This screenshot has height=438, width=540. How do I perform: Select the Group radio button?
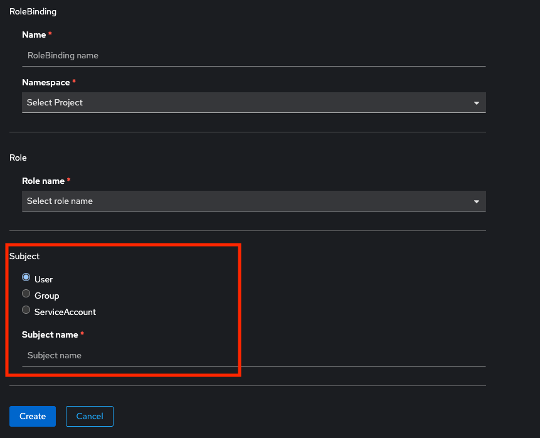tap(26, 294)
